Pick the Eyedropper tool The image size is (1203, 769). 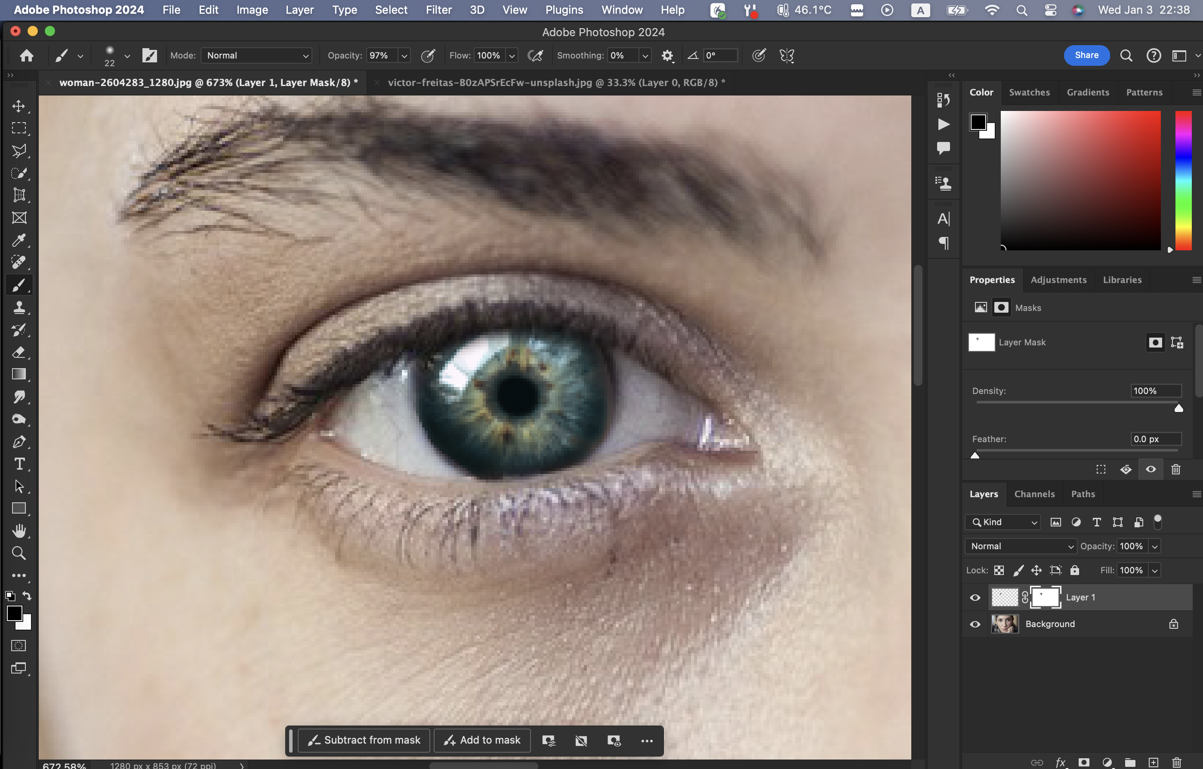click(x=19, y=240)
